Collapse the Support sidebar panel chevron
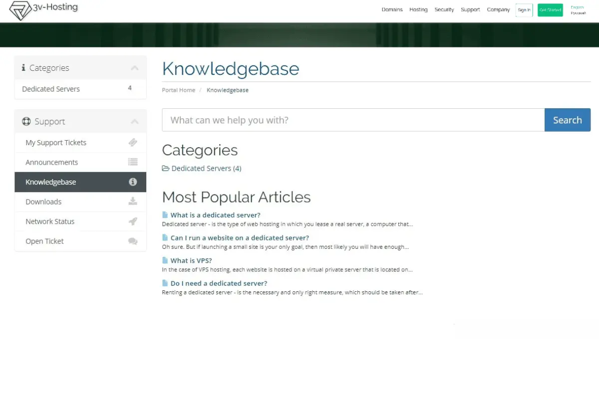Screen dimensions: 599x399 click(x=134, y=122)
